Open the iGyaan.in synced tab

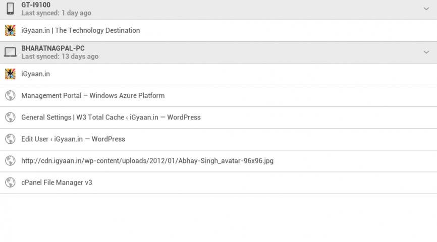click(35, 74)
